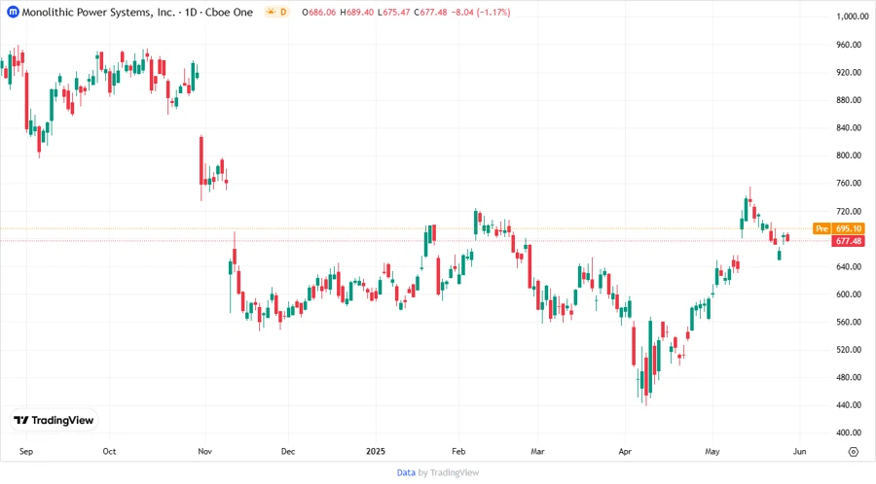The width and height of the screenshot is (876, 484).
Task: Click the 760.00 price axis label
Action: (849, 183)
